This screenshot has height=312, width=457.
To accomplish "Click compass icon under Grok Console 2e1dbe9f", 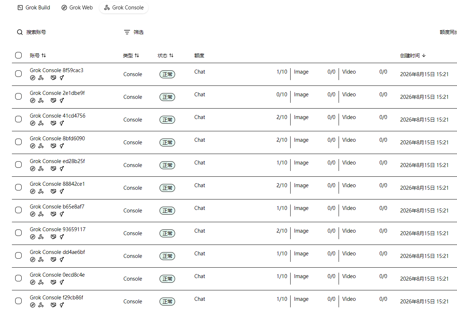I will point(32,101).
